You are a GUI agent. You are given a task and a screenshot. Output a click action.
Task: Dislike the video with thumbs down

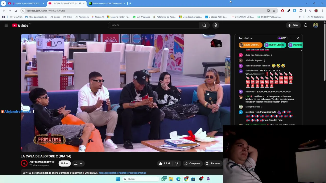176,163
